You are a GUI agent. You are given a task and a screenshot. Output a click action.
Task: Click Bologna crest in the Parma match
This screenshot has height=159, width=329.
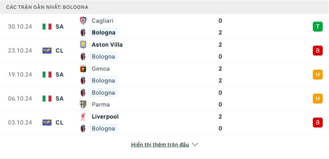(x=83, y=93)
